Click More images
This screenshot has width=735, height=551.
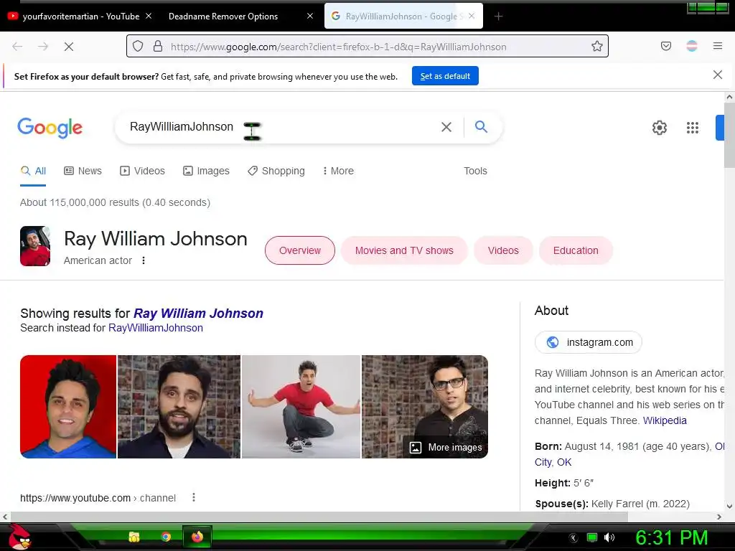(x=446, y=448)
